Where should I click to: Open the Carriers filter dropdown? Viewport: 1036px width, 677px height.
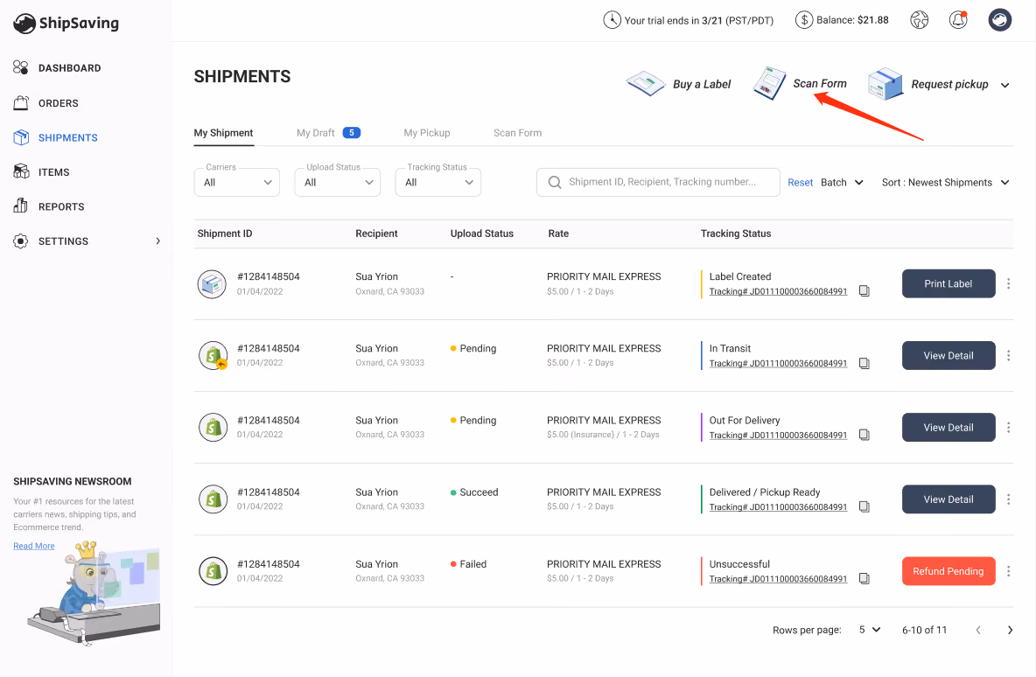click(x=236, y=182)
